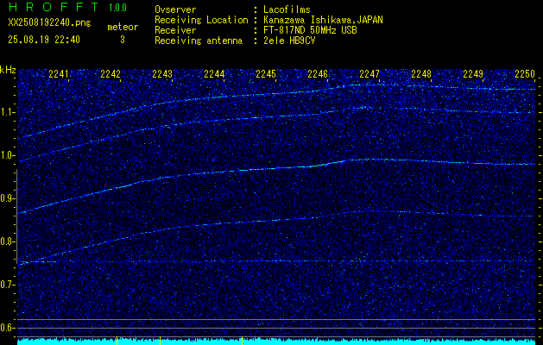Viewport: 543px width, 345px height.
Task: Click the 2244 time axis label
Action: coord(214,73)
